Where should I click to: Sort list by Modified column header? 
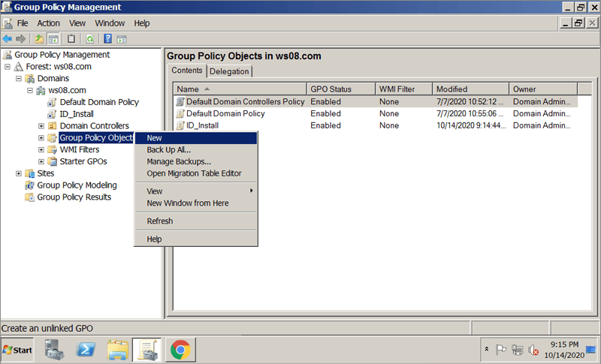471,89
